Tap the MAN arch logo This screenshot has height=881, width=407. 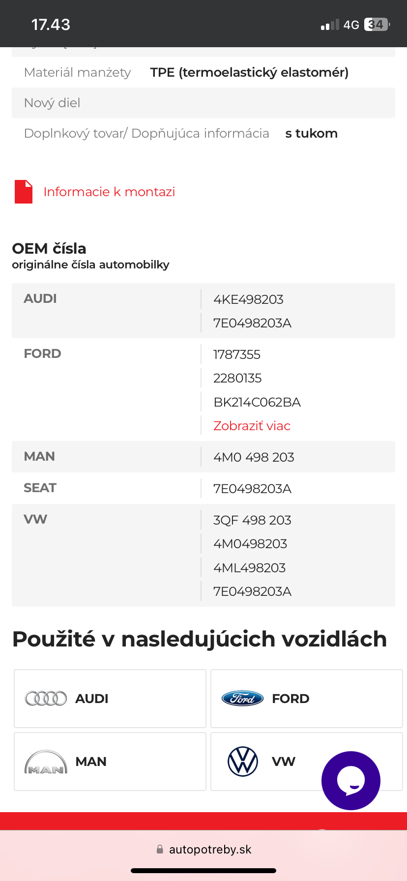point(46,762)
